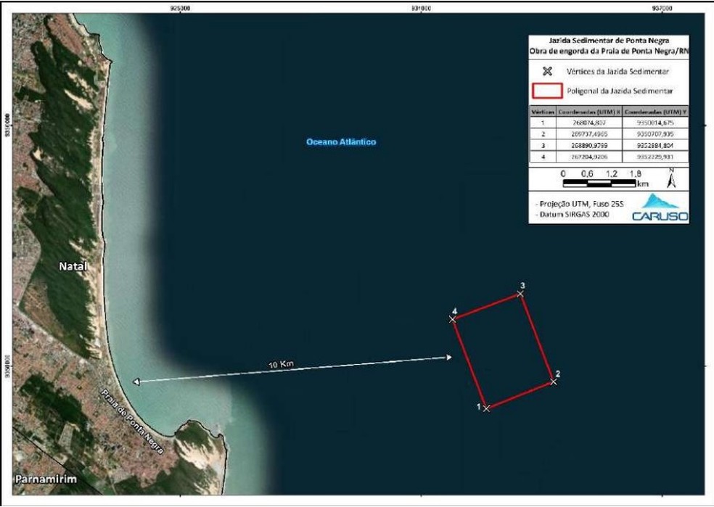
Task: Click table cell '268074,837'
Action: [x=589, y=123]
